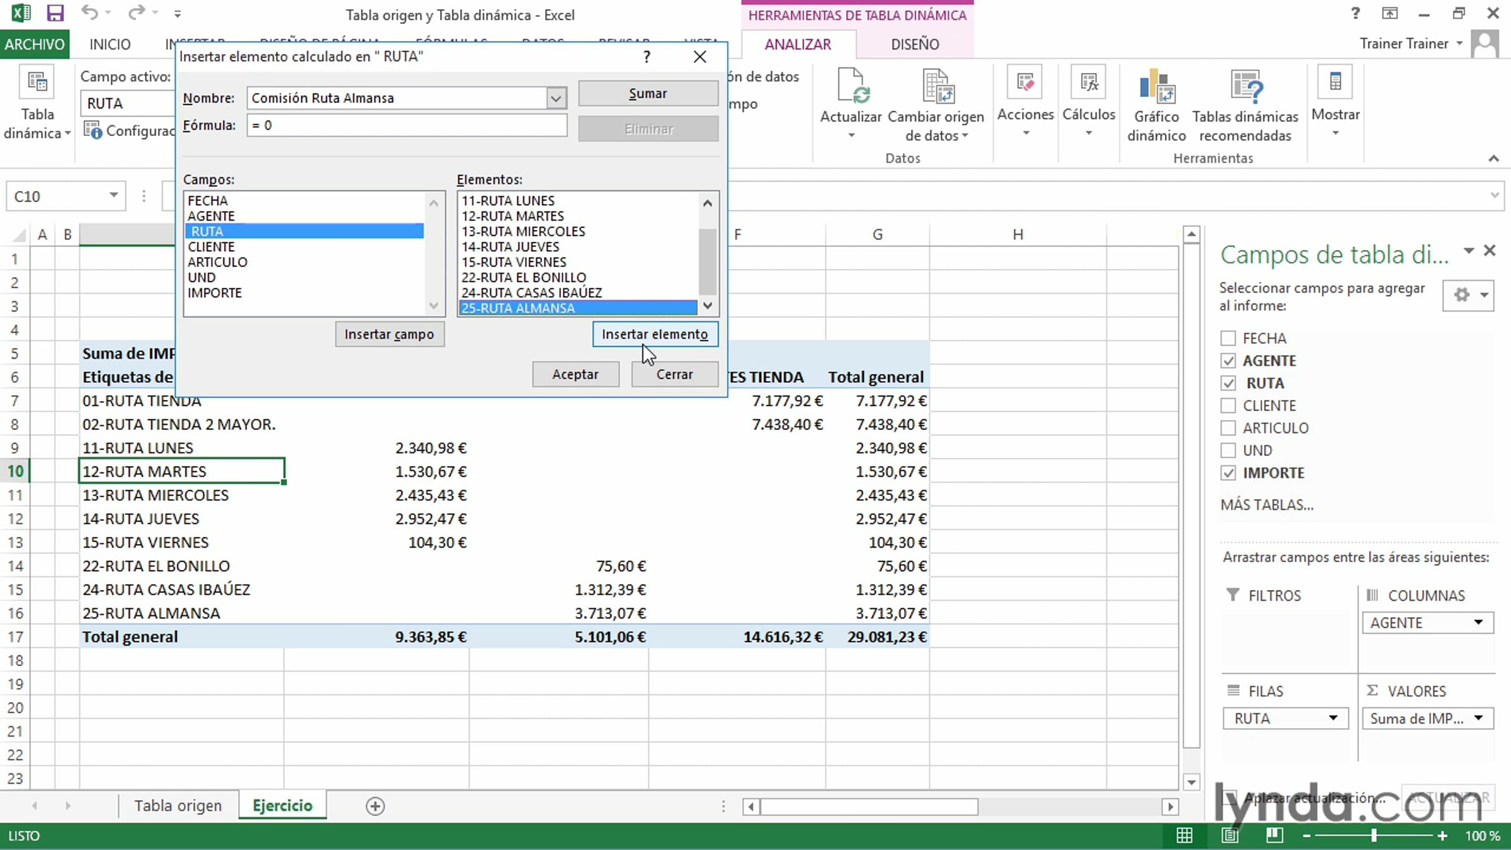This screenshot has height=850, width=1511.
Task: Customize Quick Access Toolbar dropdown
Action: point(178,13)
